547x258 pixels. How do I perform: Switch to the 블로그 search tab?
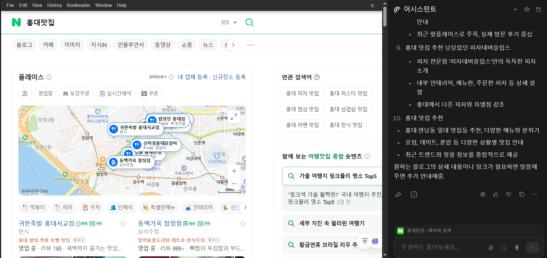pos(24,45)
